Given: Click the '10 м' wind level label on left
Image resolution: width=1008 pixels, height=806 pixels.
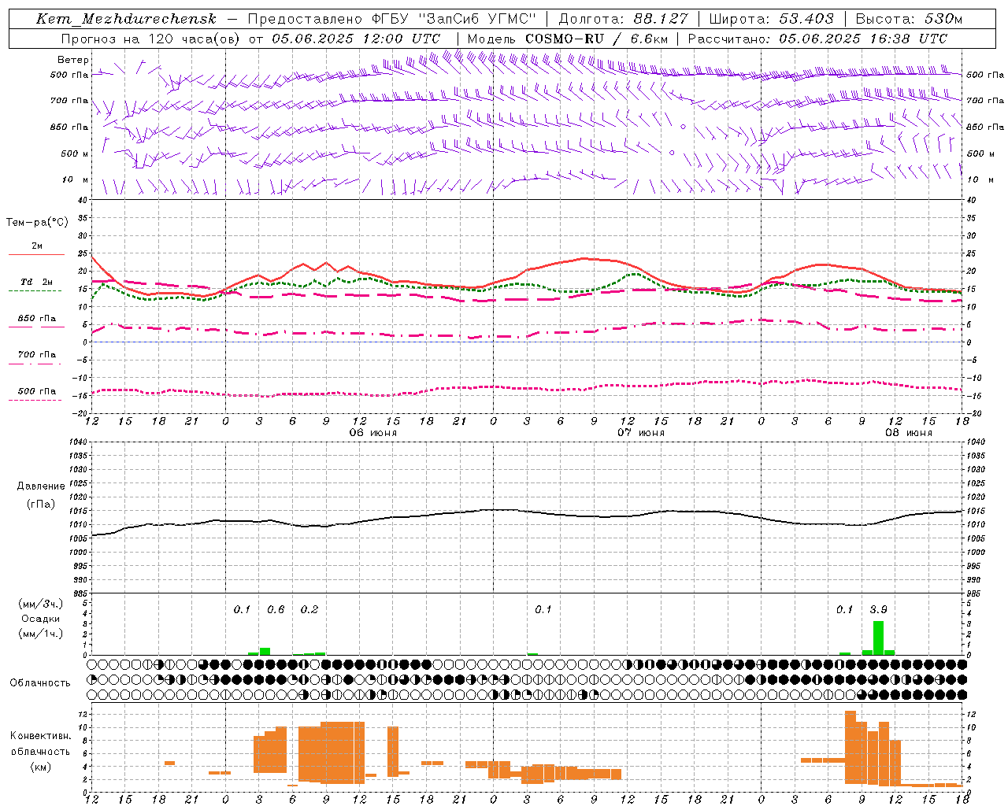Looking at the screenshot, I should pos(76,179).
